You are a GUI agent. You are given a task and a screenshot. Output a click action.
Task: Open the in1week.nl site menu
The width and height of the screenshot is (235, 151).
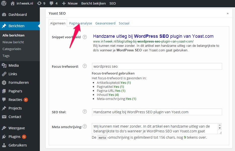[25, 3]
